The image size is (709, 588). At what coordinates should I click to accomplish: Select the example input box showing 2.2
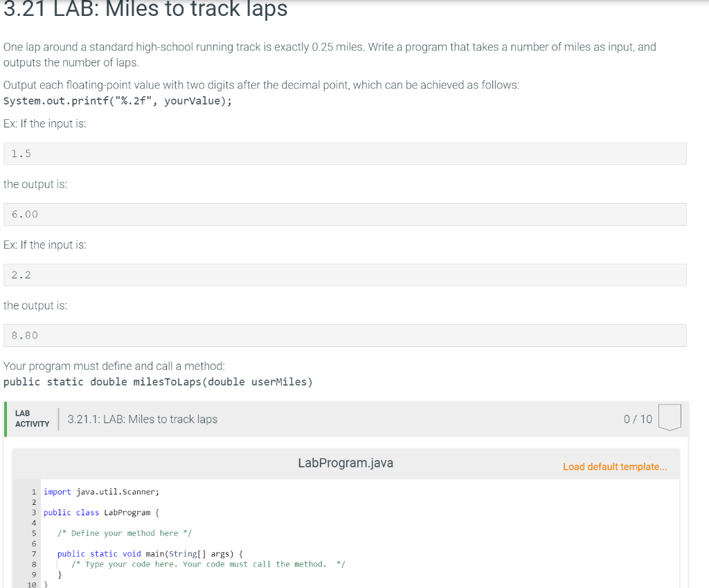pos(345,274)
